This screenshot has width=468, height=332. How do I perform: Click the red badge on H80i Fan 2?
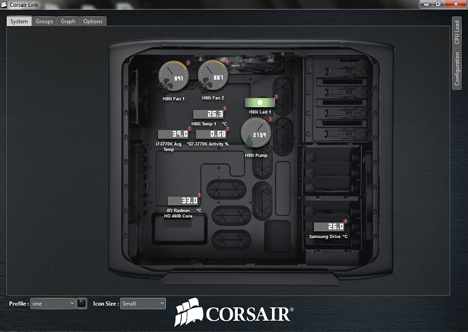(227, 62)
